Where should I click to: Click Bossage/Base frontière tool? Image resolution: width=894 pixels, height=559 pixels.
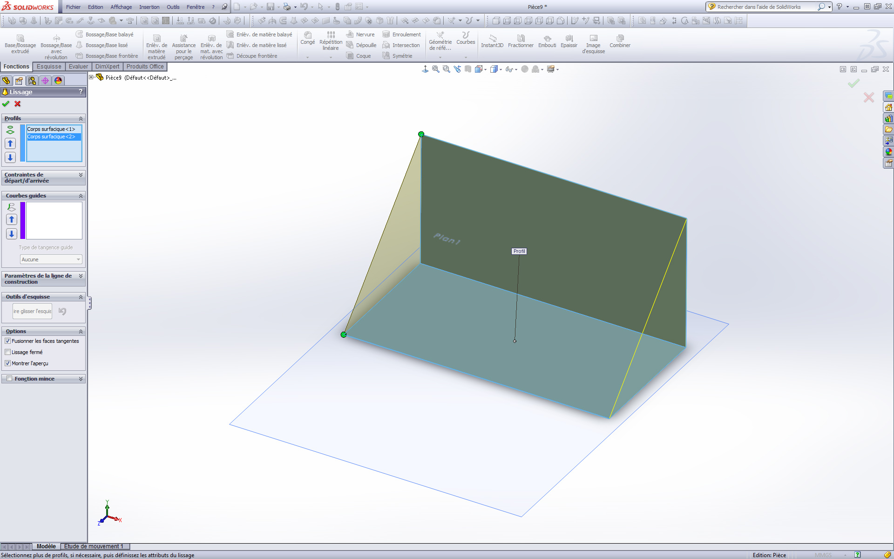(107, 56)
